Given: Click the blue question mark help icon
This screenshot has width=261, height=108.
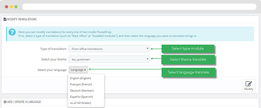Looking at the screenshot, I should pyautogui.click(x=12, y=32).
